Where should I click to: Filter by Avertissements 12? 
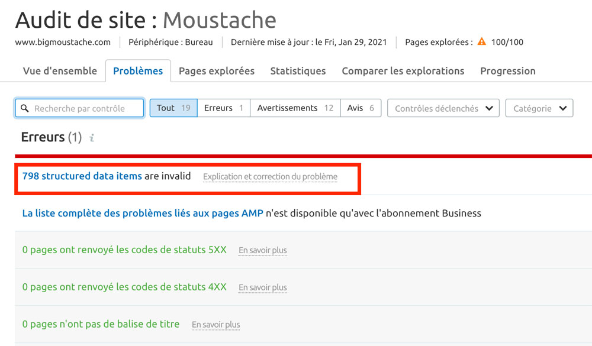(295, 108)
